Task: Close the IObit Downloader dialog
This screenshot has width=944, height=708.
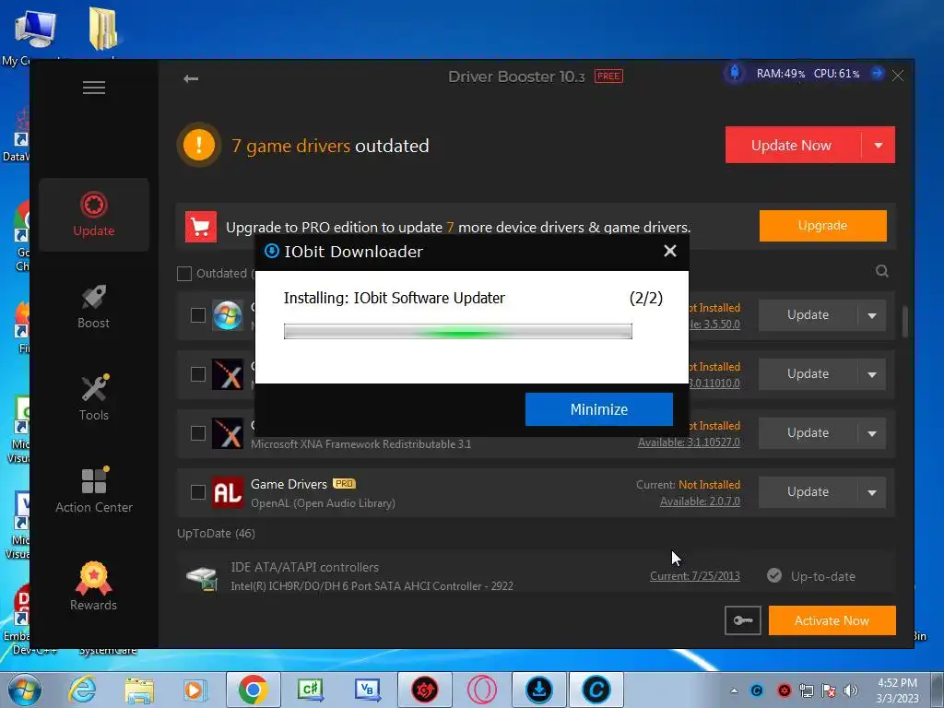Action: (x=670, y=251)
